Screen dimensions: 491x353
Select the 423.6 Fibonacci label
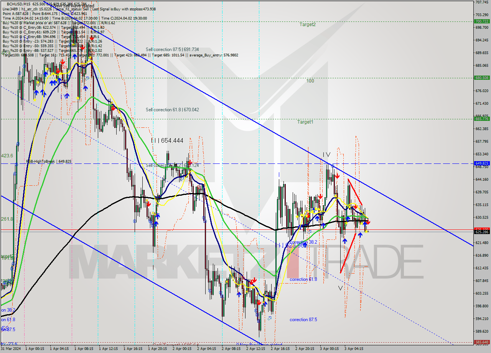click(7, 156)
